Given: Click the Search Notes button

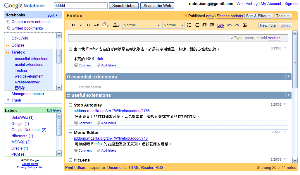Looking at the screenshot, I should click(124, 6).
